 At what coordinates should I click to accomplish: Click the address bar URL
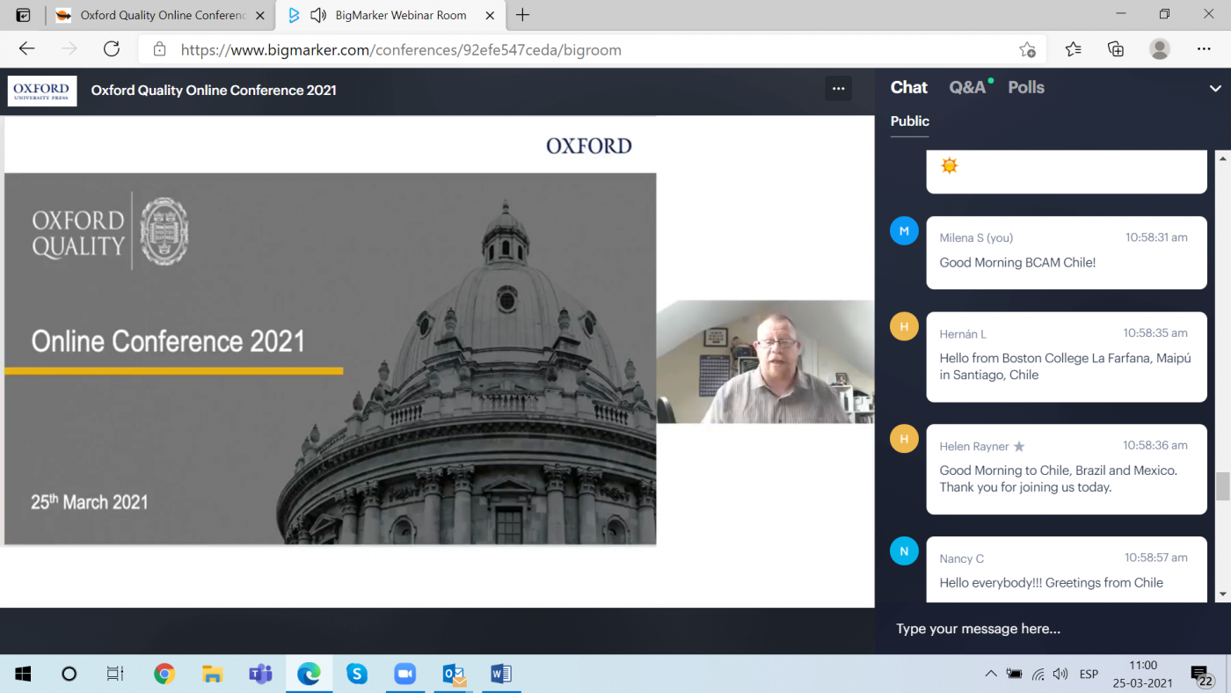401,50
